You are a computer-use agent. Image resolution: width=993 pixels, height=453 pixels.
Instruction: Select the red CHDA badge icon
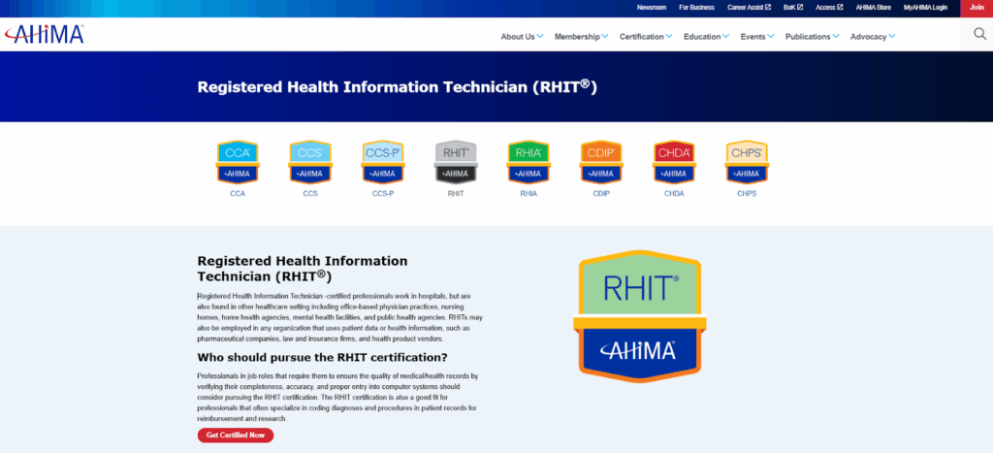coord(675,163)
